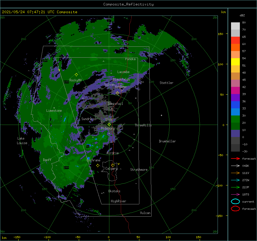This screenshot has width=257, height=241.
Task: Click the Stettler label
Action: click(166, 83)
